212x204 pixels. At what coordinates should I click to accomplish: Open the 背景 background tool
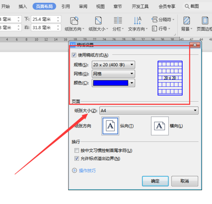coord(187,24)
